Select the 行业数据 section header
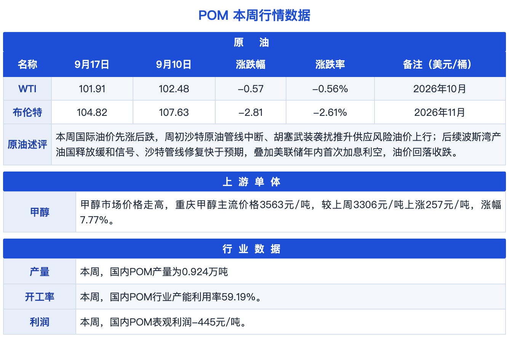509x340 pixels. (254, 249)
